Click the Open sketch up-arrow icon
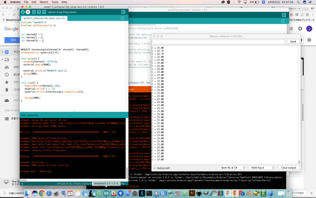This screenshot has width=316, height=198. (x=39, y=12)
